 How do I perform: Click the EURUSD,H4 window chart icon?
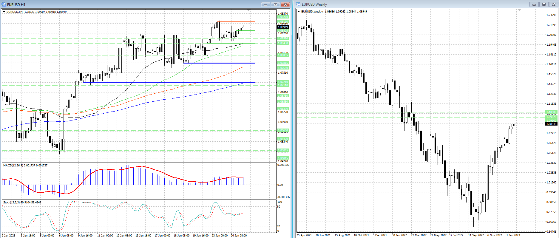pos(4,4)
